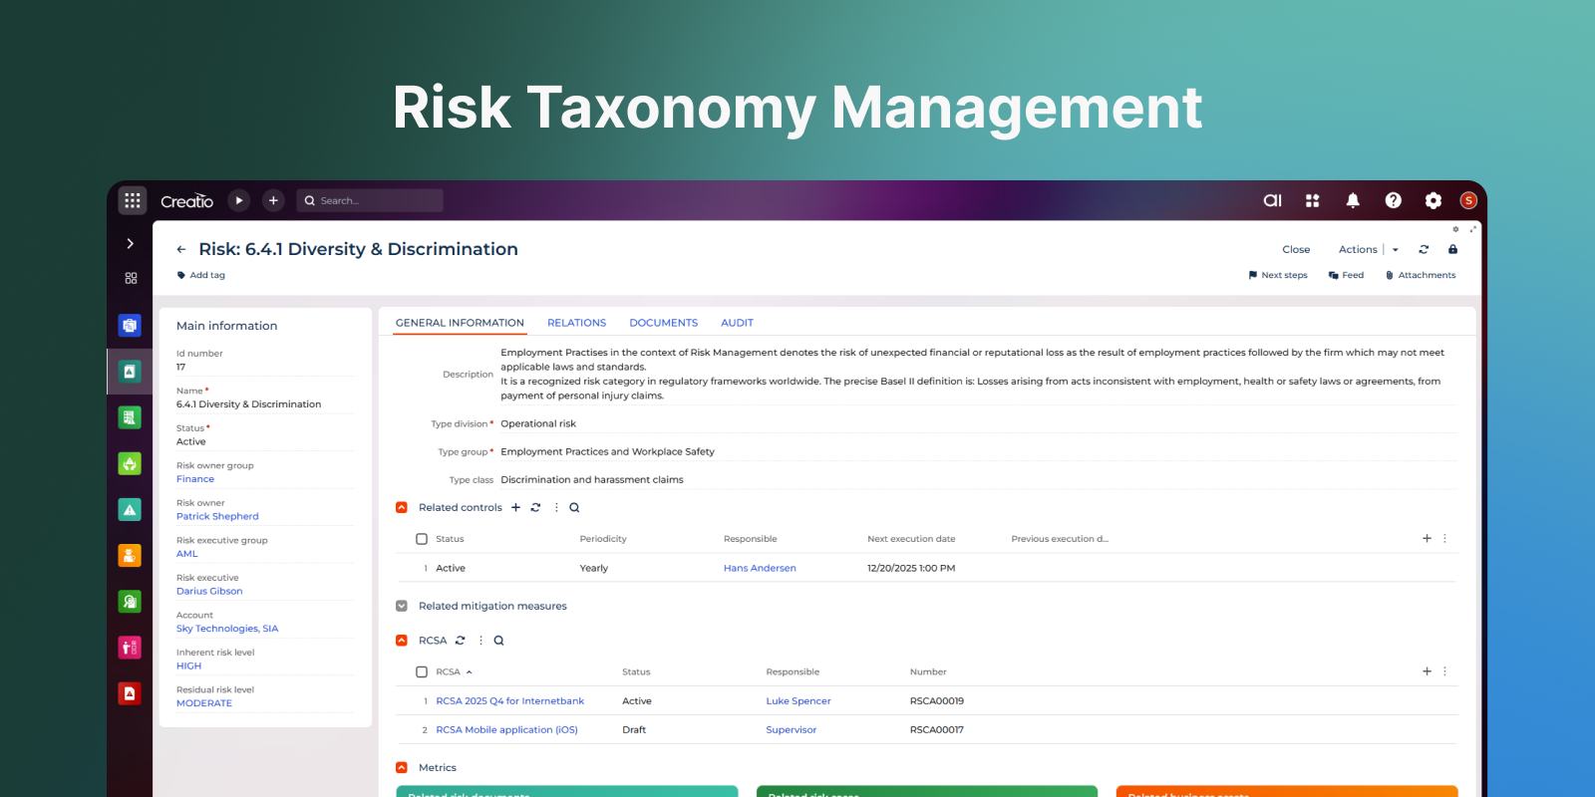Add column in RCSA table header
The width and height of the screenshot is (1595, 797).
(x=1427, y=671)
